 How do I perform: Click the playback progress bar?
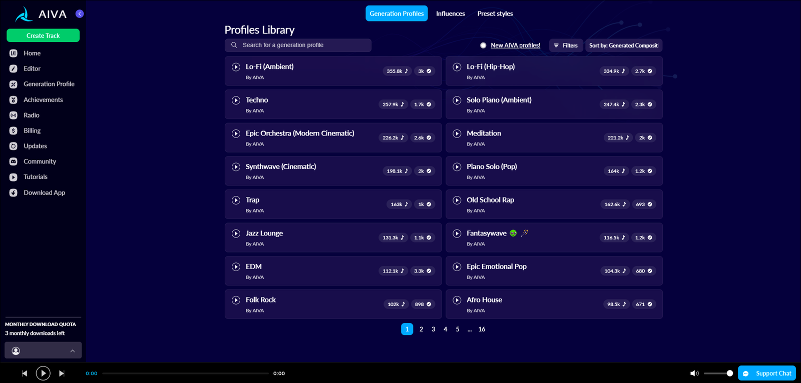(186, 373)
